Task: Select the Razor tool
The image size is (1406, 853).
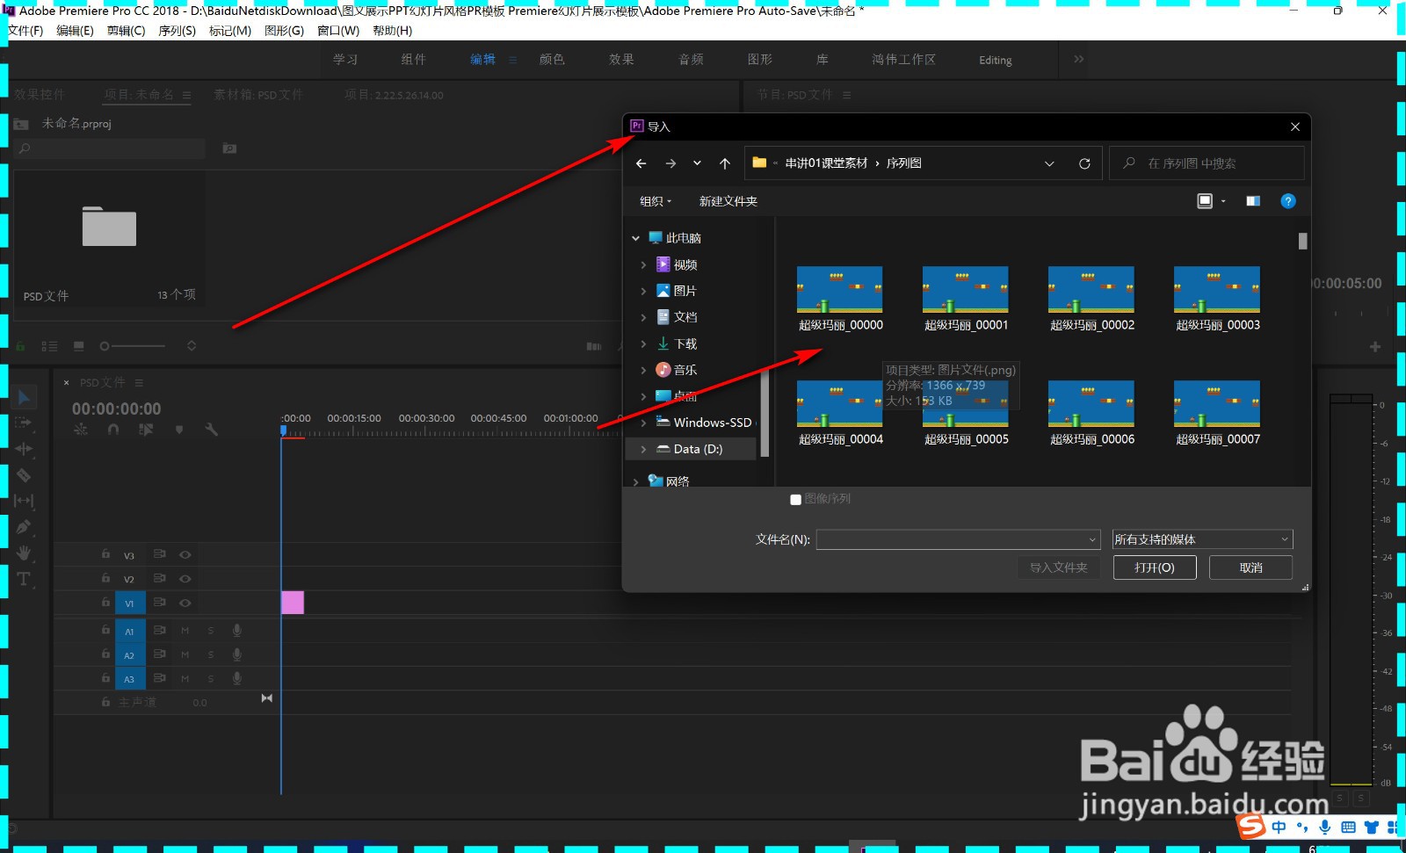Action: coord(24,475)
